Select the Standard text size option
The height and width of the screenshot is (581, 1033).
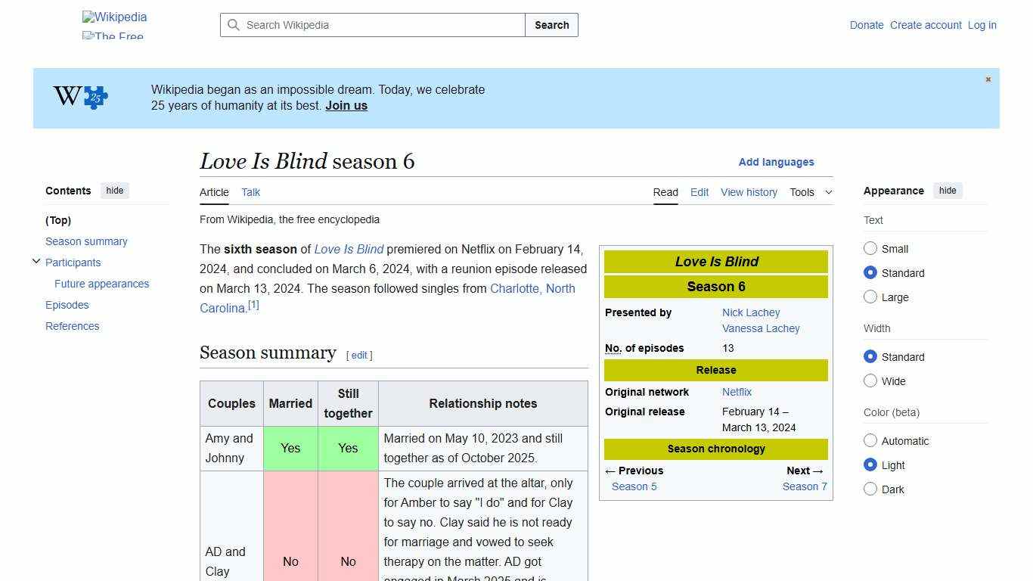[x=870, y=272]
